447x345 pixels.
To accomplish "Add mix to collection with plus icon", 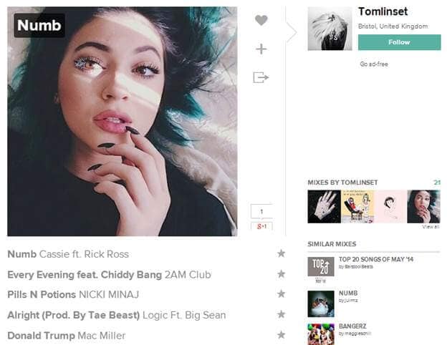I will pyautogui.click(x=261, y=49).
